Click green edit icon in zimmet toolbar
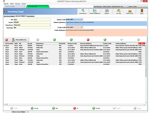Screen dimensions: 151x113 (105, 40)
